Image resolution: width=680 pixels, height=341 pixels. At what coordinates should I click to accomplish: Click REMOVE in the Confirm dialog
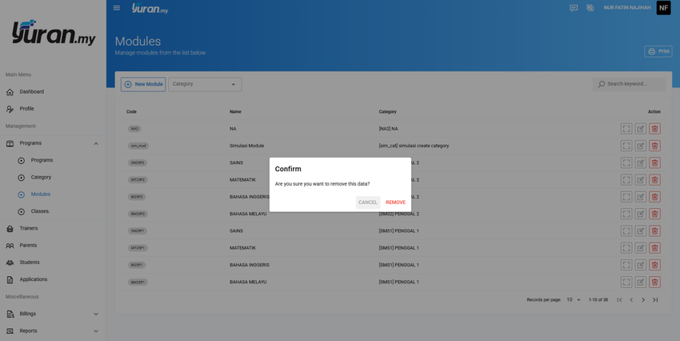(x=395, y=203)
